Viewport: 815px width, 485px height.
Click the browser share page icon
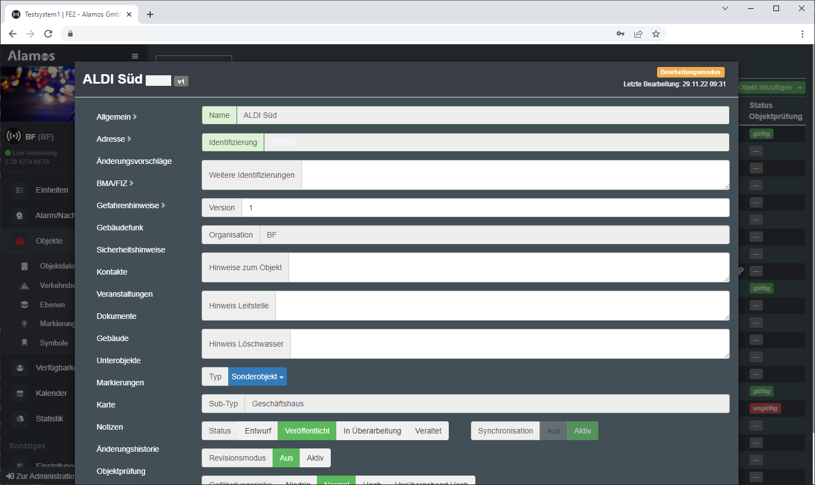point(638,34)
